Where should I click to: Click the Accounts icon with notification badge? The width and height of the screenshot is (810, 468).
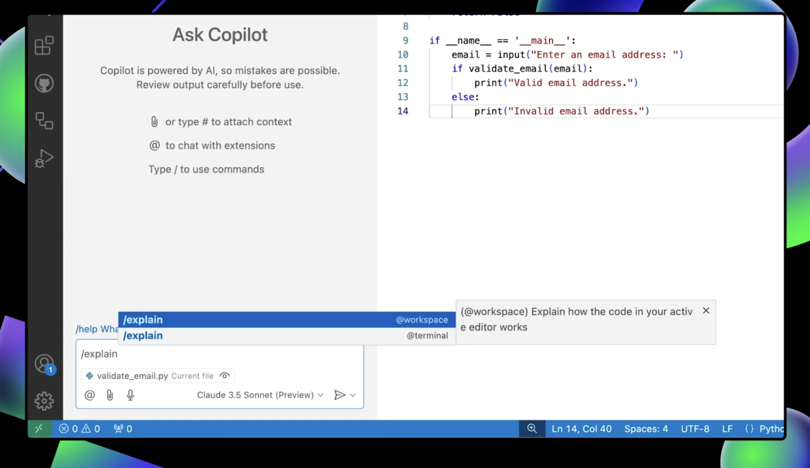[x=44, y=363]
